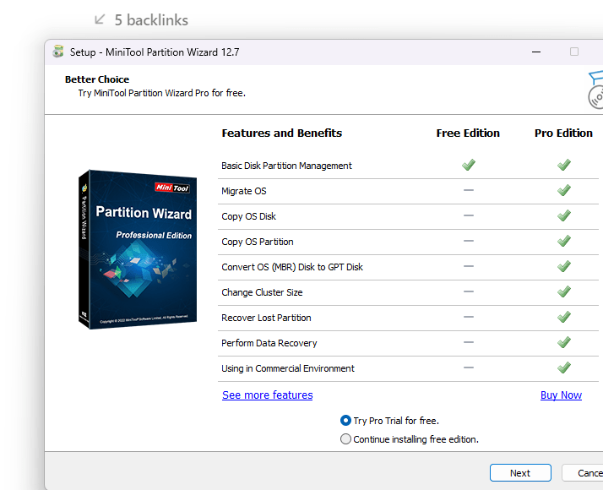Click the MiniTool setup icon in title bar

58,52
